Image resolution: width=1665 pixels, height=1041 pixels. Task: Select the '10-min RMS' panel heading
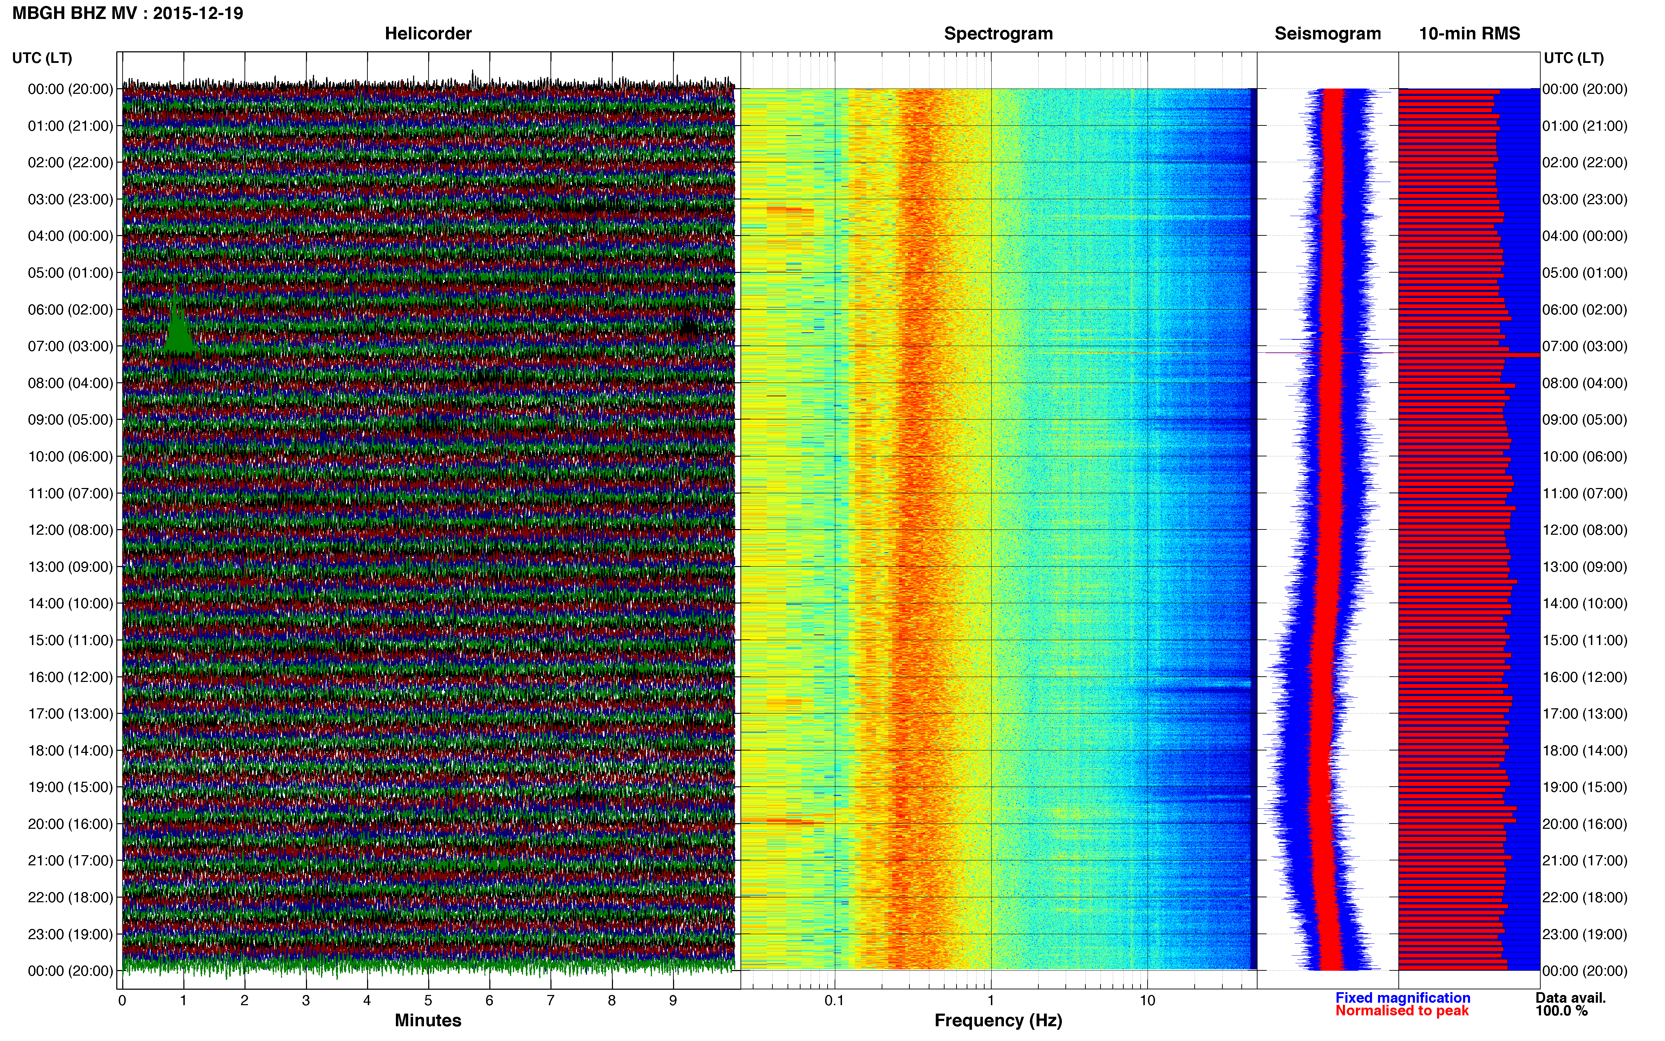[1470, 34]
